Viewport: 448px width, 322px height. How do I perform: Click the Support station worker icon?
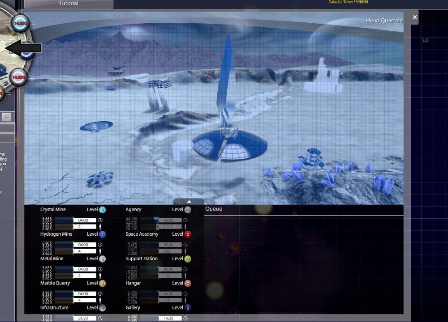185,276
